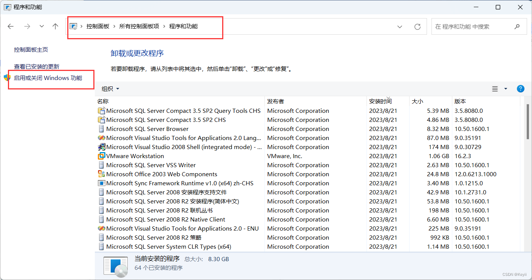532x280 pixels.
Task: Click Microsoft SQL Server Browser icon
Action: (101, 129)
